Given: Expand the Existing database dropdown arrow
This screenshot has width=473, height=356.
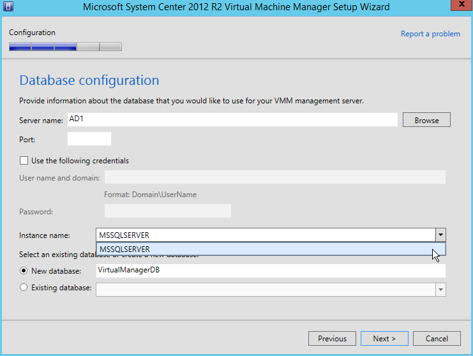Looking at the screenshot, I should tap(440, 290).
